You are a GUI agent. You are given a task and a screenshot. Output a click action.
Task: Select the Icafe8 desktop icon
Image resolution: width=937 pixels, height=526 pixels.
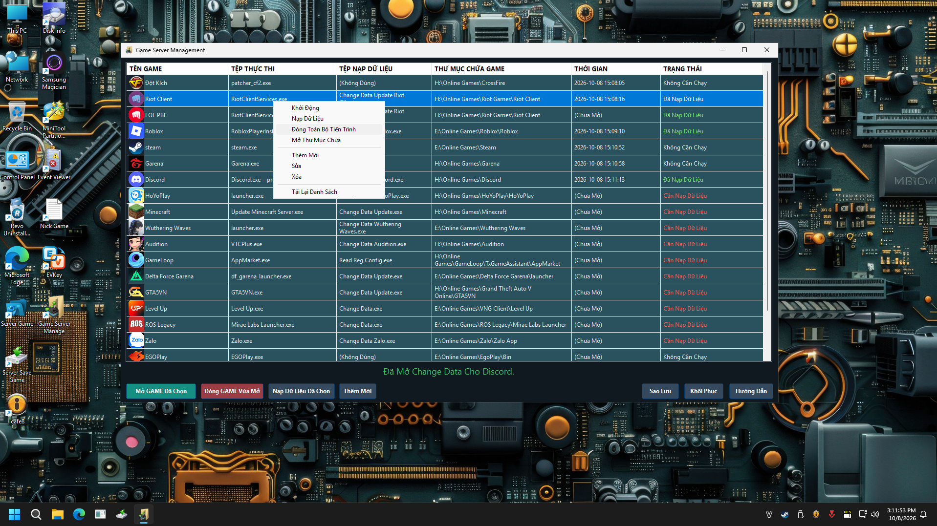click(x=17, y=409)
